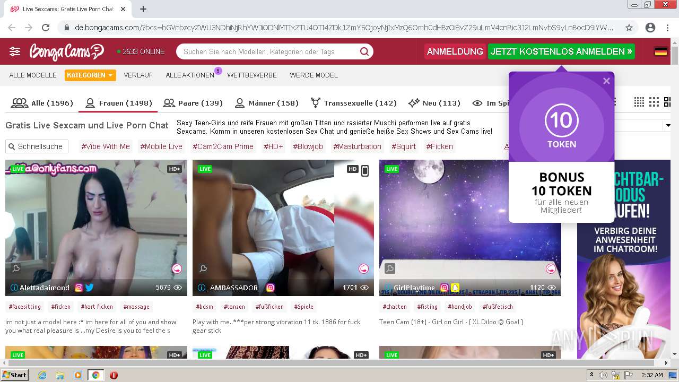Open Instagram icon for _AMBASSADOR_

click(270, 288)
